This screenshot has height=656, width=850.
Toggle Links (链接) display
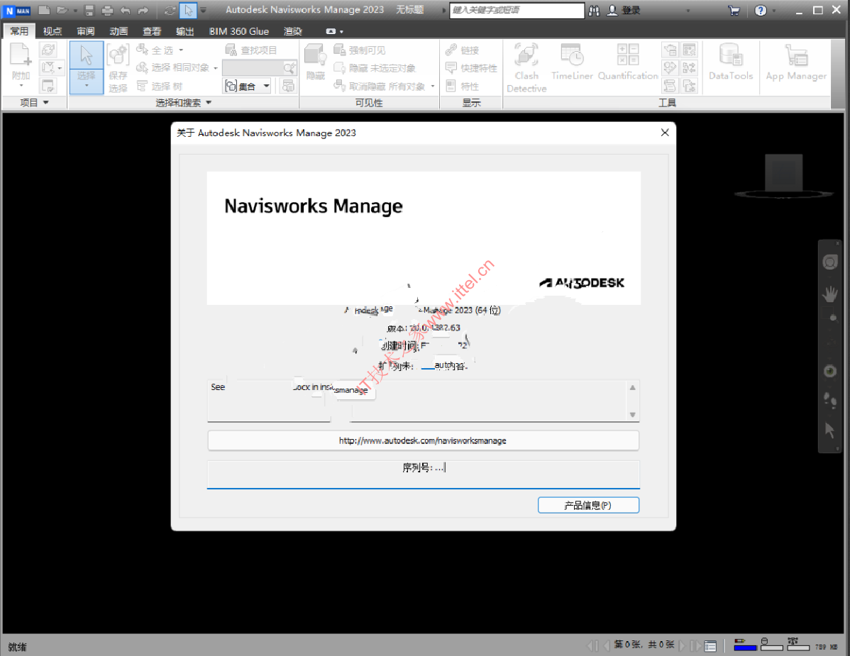point(463,50)
